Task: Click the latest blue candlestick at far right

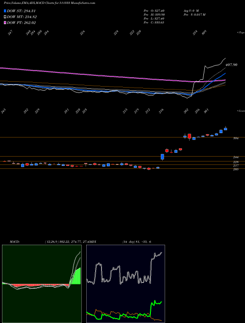Action: tap(225, 129)
